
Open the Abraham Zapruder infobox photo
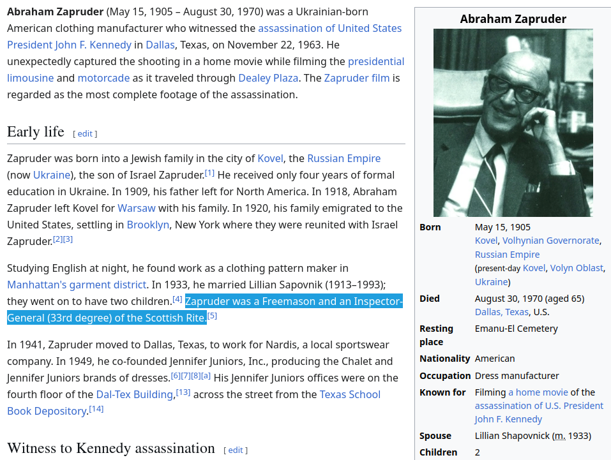point(513,122)
